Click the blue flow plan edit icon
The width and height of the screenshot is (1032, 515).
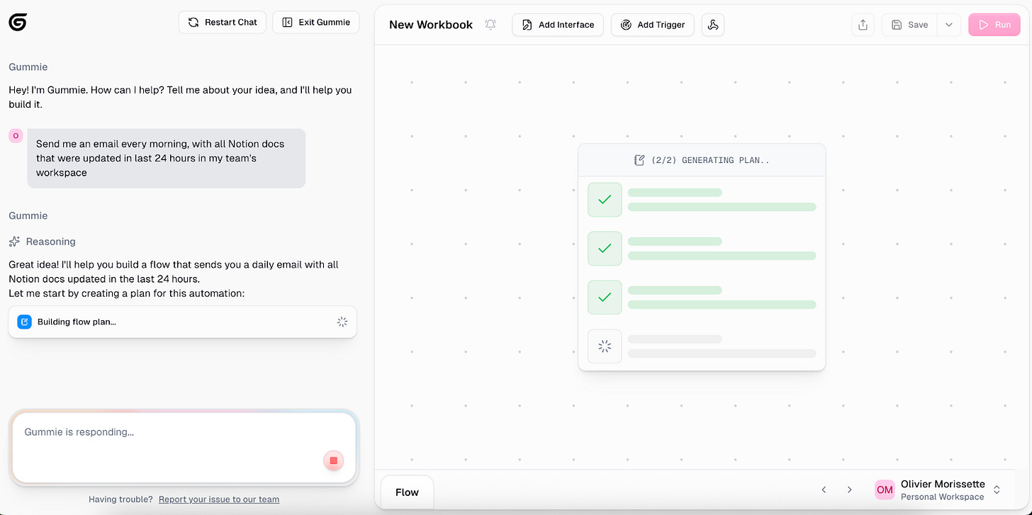(x=25, y=322)
